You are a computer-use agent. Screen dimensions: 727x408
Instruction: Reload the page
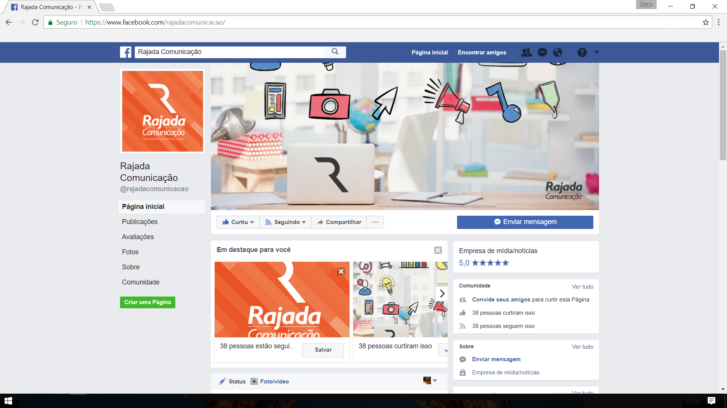(35, 22)
